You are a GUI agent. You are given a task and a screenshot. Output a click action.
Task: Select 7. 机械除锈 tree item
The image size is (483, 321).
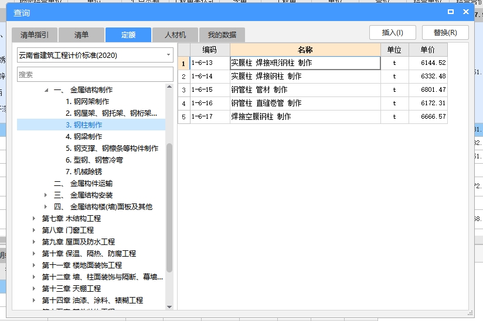[84, 172]
